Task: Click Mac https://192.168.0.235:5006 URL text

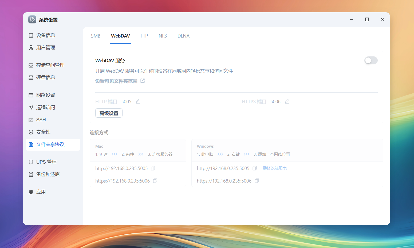Action: click(x=123, y=181)
